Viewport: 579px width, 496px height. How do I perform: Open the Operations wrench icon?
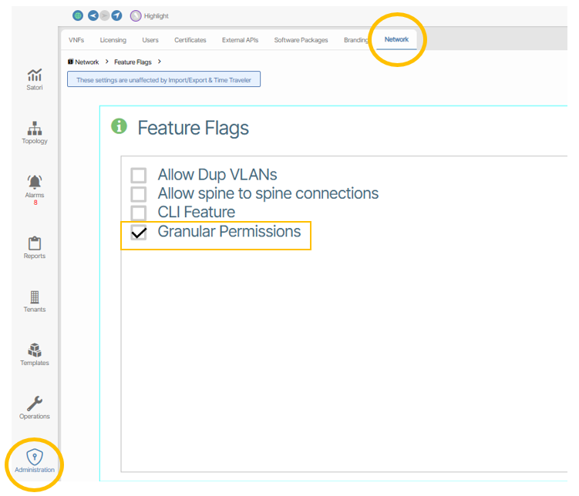click(x=35, y=404)
